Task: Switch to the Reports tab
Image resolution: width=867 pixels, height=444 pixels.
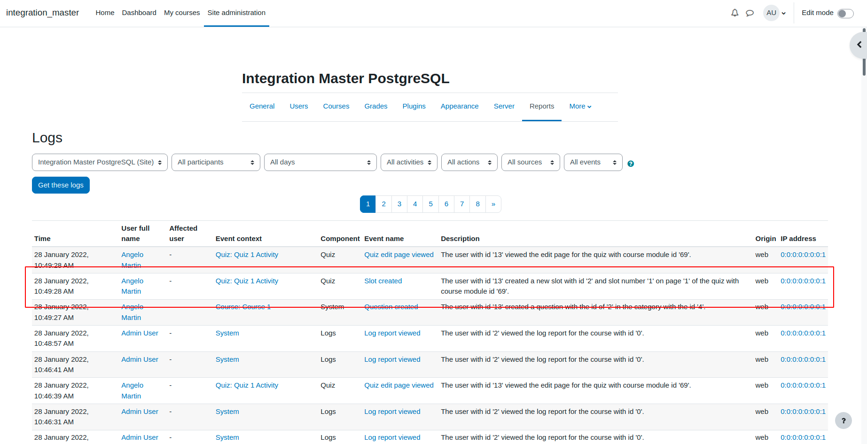Action: (542, 106)
